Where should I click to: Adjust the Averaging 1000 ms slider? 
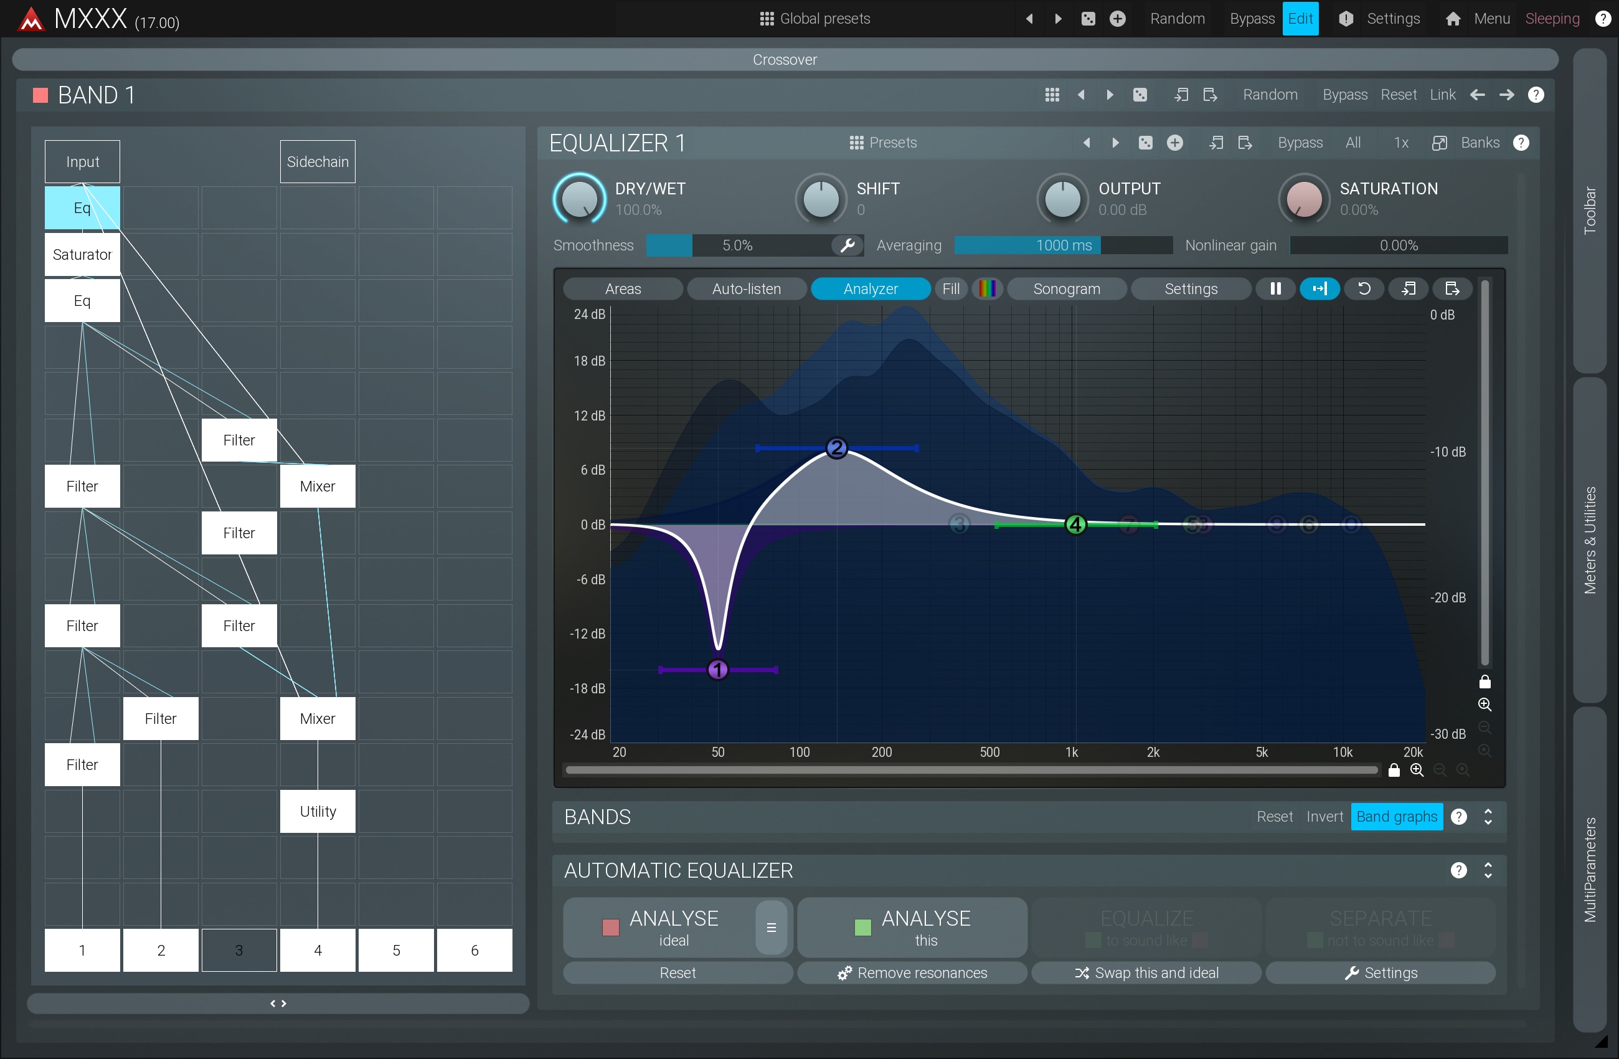(x=1062, y=245)
